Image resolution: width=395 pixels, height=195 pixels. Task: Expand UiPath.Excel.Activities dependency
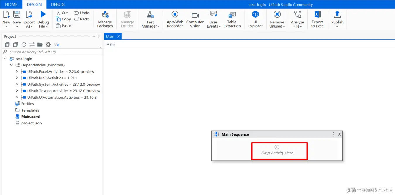point(17,71)
